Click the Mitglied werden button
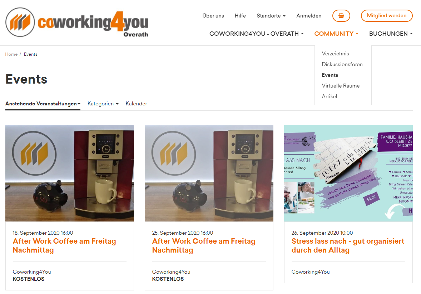 pos(387,16)
